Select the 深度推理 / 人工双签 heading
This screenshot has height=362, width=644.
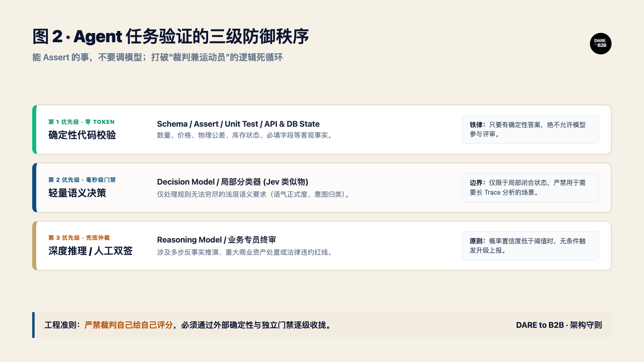pyautogui.click(x=91, y=251)
